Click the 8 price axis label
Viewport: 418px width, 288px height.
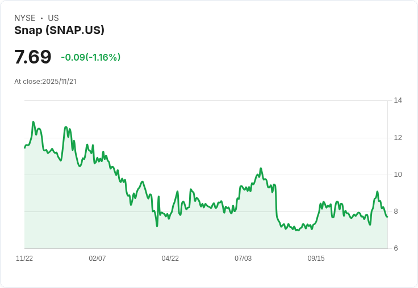tap(396, 211)
